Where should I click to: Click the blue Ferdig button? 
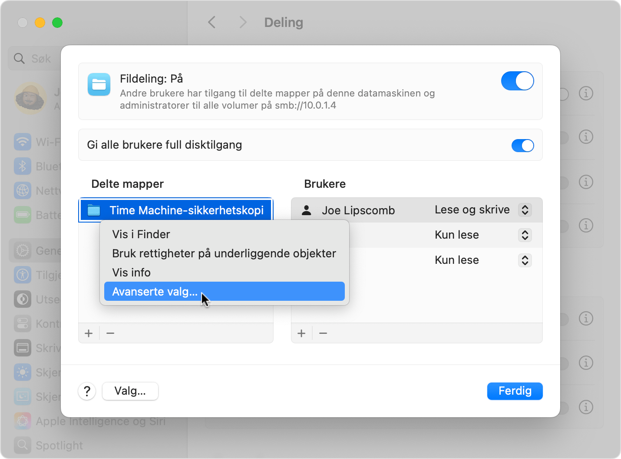[x=515, y=391]
